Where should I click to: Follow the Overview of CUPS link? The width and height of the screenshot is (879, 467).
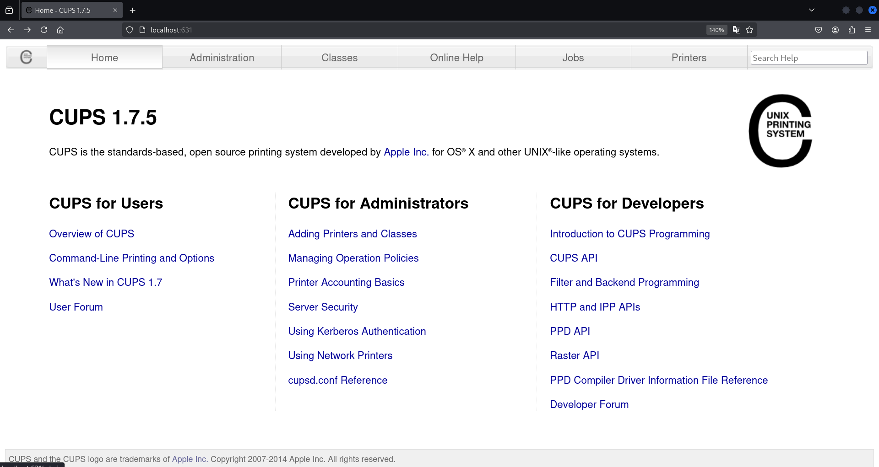[x=92, y=234]
